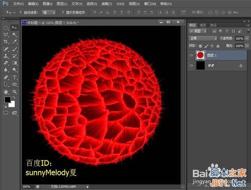Image resolution: width=251 pixels, height=190 pixels.
Task: Toggle Quick Mask mode
Action: (x=6, y=113)
